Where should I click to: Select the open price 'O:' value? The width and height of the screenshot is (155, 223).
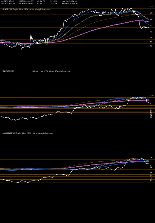42,1
